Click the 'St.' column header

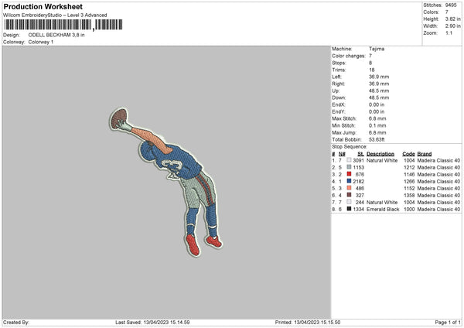tap(360, 154)
